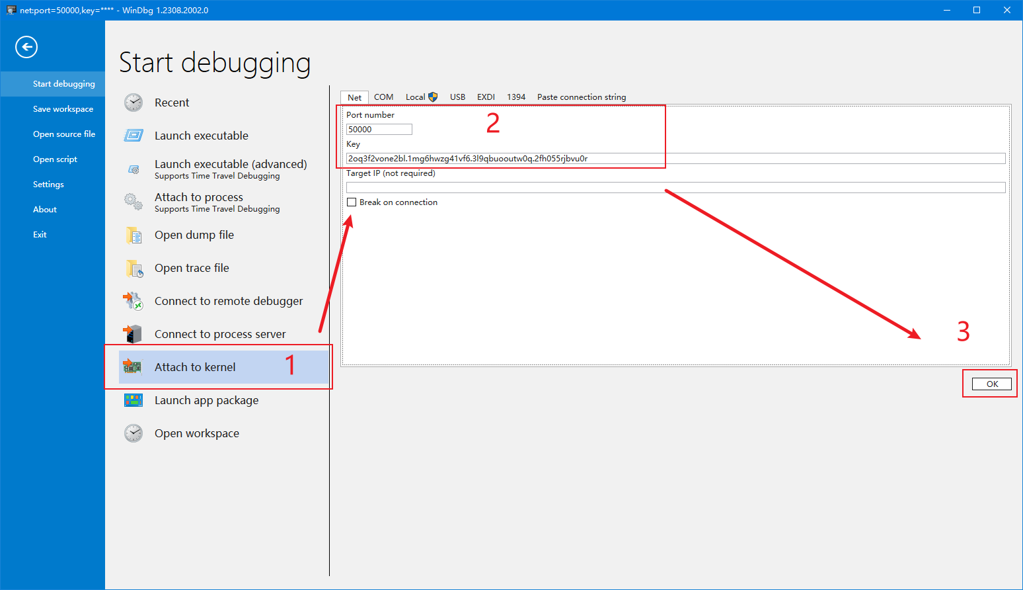1023x590 pixels.
Task: Click the Open trace file icon
Action: point(133,269)
